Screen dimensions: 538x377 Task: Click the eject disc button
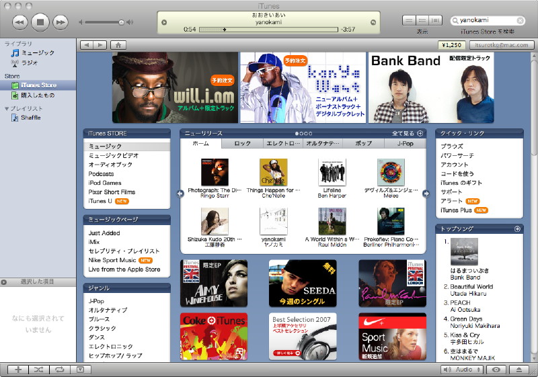(518, 370)
